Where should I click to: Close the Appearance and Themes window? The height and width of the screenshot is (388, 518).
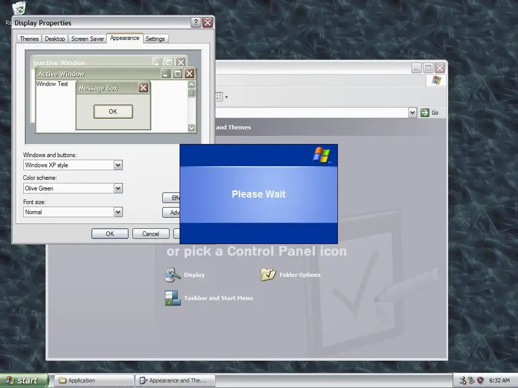click(440, 68)
